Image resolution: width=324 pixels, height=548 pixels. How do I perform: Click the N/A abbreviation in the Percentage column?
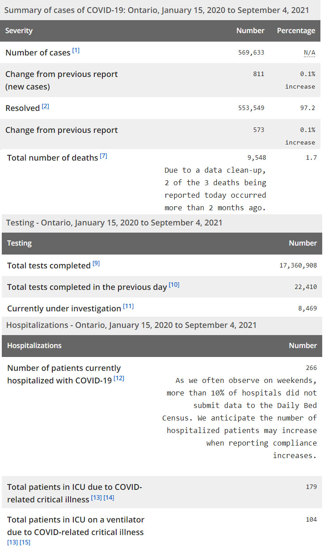(309, 53)
